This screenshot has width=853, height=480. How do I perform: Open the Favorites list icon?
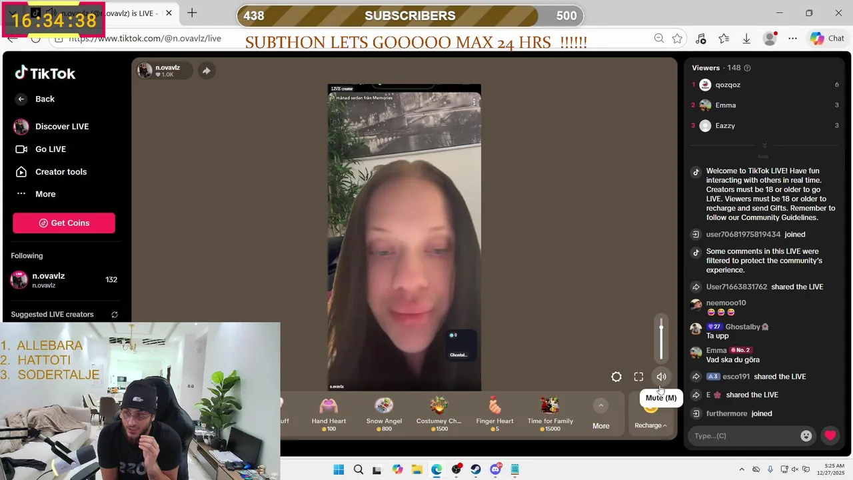click(x=724, y=39)
